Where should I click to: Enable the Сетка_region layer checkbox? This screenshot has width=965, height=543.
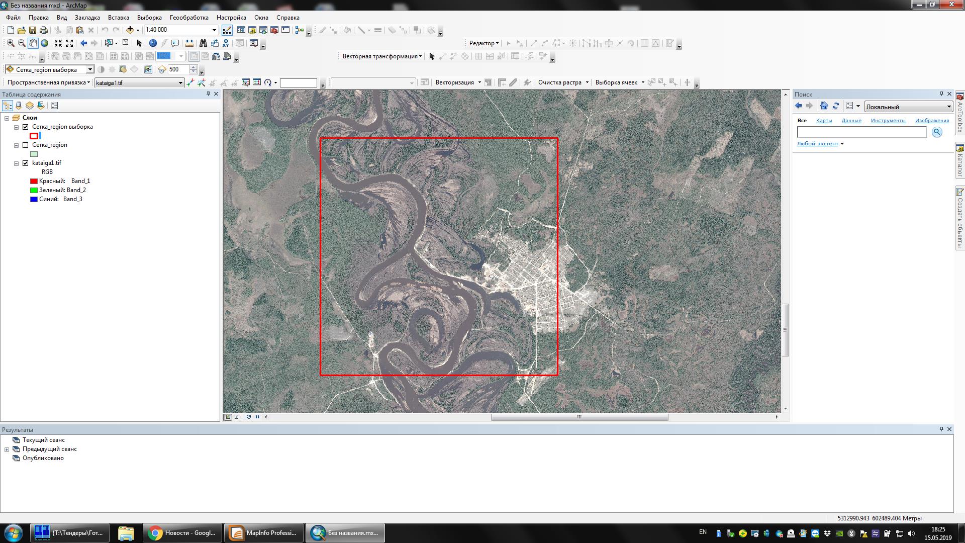tap(26, 145)
